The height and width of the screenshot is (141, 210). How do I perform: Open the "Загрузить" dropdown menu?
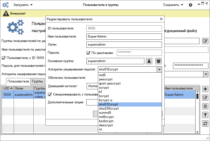pyautogui.click(x=23, y=5)
